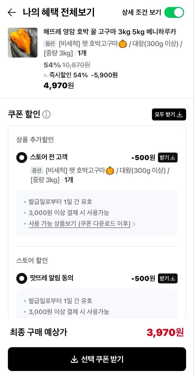This screenshot has width=194, height=376.
Task: Tap the back arrow icon
Action: 12,12
